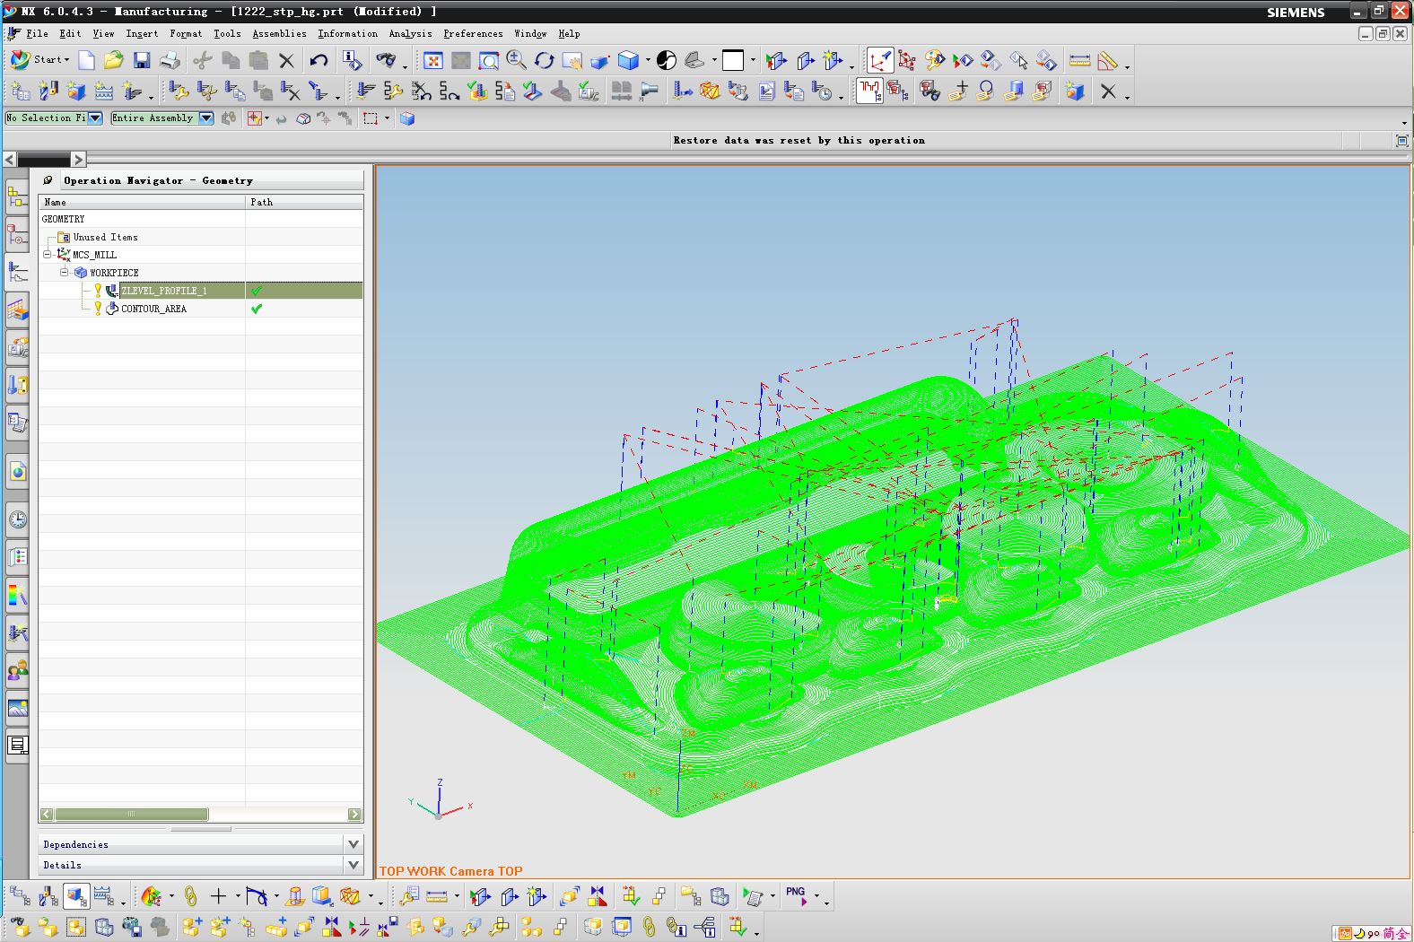The height and width of the screenshot is (942, 1414).
Task: Open the rendering style dropdown arrow
Action: click(x=648, y=60)
